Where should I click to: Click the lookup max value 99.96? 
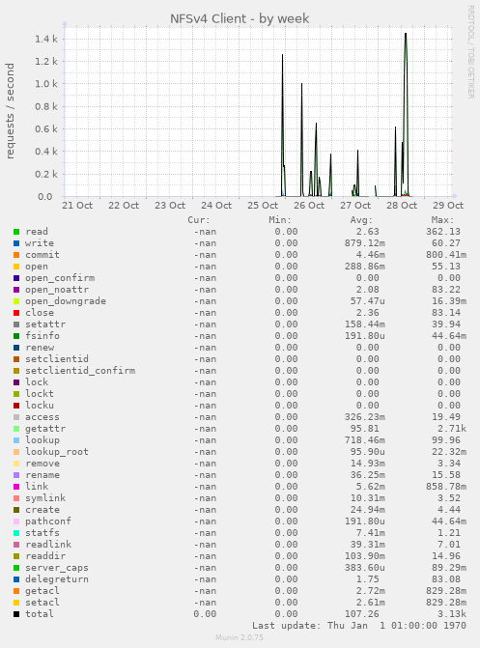446,440
